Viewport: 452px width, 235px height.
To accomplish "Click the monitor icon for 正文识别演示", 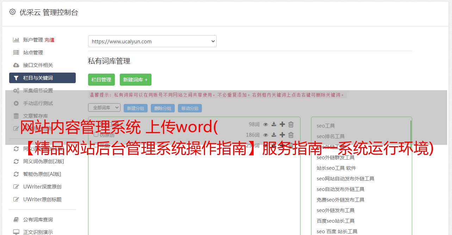I will (x=16, y=232).
